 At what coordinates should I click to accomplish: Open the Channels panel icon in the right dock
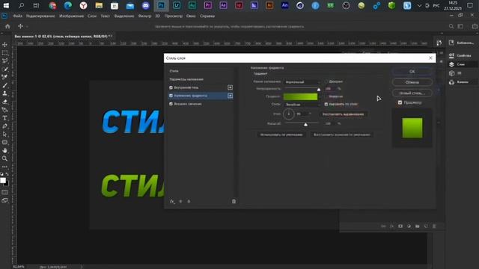click(451, 82)
